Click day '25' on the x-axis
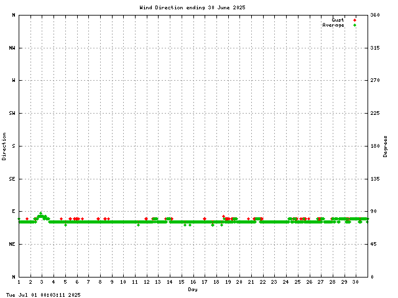This screenshot has width=398, height=298. coord(297,282)
